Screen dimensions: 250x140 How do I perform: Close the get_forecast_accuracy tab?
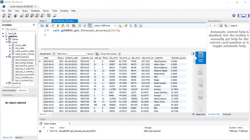76,21
